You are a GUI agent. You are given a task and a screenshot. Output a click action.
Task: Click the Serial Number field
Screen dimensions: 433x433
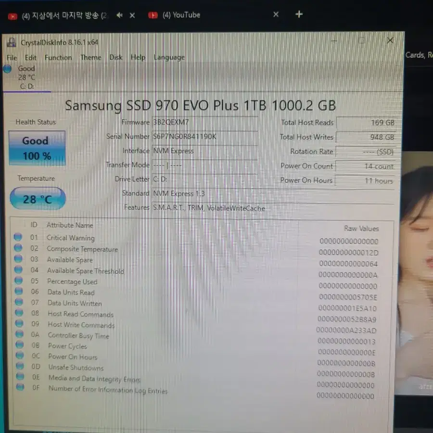[x=204, y=137]
